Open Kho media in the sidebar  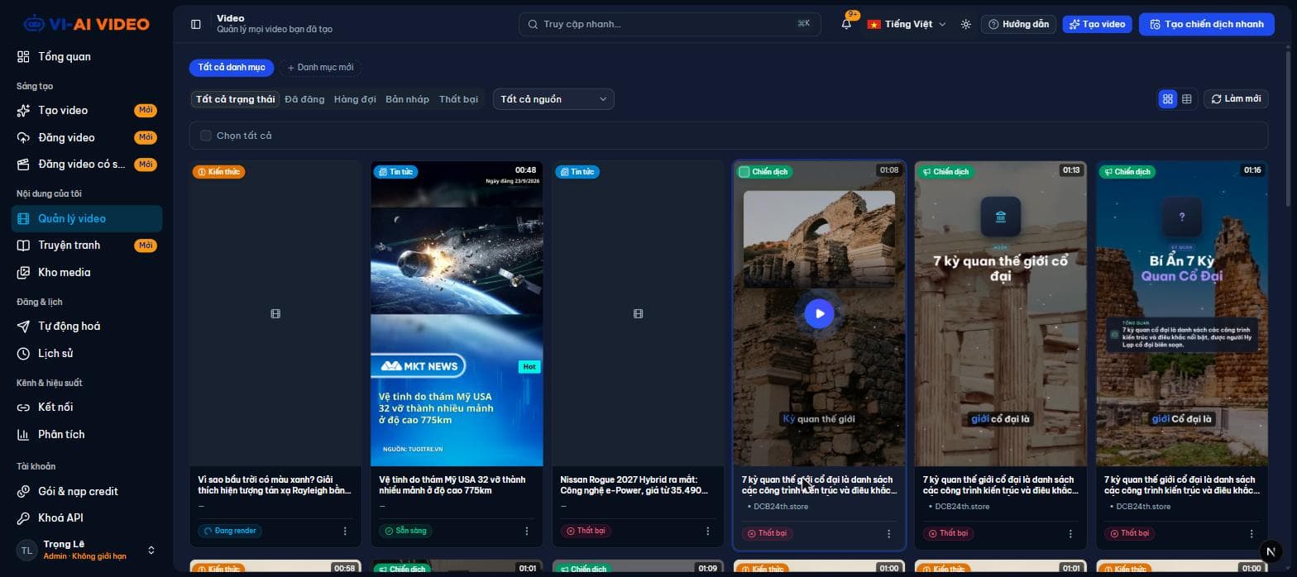tap(87, 272)
